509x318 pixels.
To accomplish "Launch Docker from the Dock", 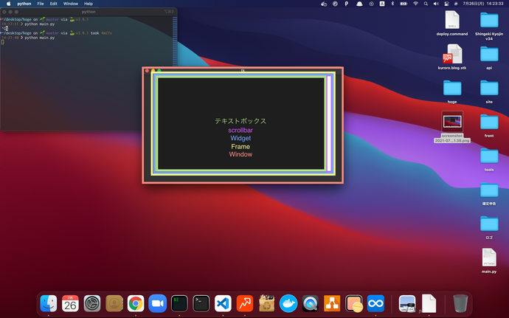I will (x=288, y=303).
